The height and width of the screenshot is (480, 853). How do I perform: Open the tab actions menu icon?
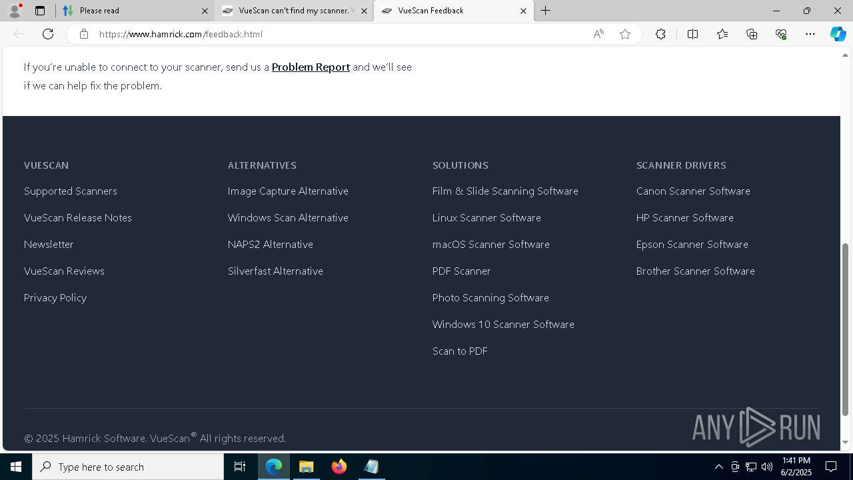[40, 11]
